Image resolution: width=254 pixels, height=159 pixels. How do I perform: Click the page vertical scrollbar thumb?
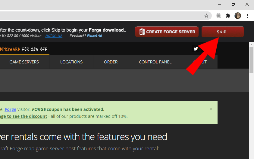click(x=251, y=60)
